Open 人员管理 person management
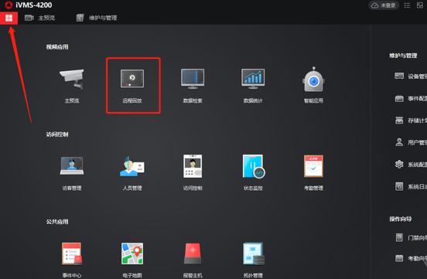Viewport: 427px width, 279px height. pos(132,165)
